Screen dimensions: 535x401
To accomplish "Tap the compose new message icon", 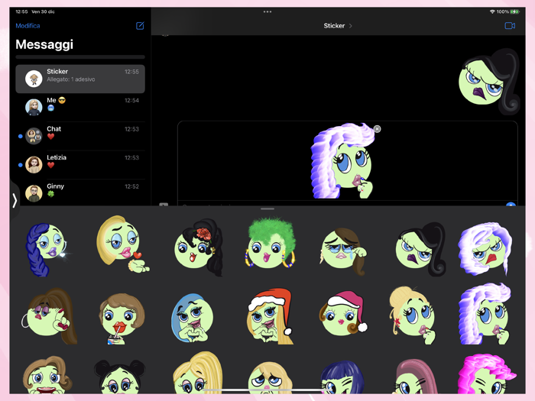I will point(140,25).
